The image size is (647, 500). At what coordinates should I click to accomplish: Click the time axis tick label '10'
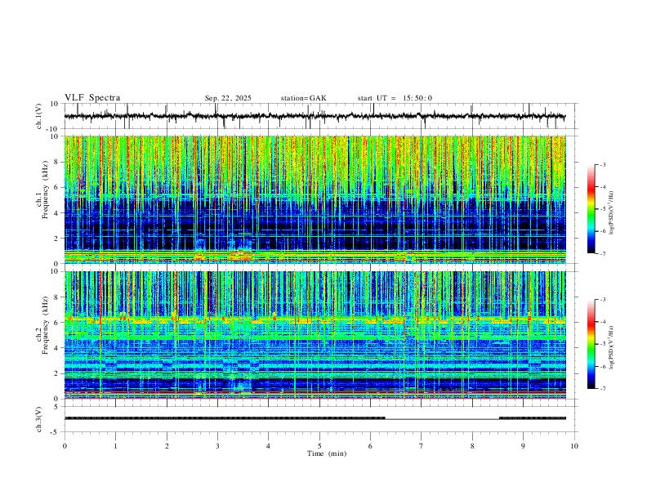(574, 446)
